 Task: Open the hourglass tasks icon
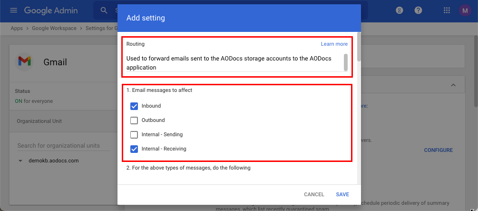400,10
